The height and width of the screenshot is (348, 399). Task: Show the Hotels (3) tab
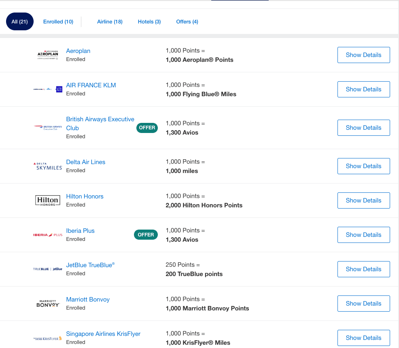149,22
